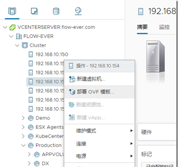Switch to VMs and Templates view icon
This screenshot has width=178, height=167.
[x=34, y=11]
